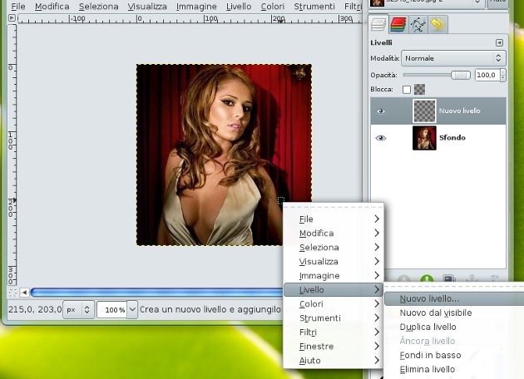The height and width of the screenshot is (379, 524).
Task: Click the lock alpha channel checkerboard icon
Action: coord(420,90)
